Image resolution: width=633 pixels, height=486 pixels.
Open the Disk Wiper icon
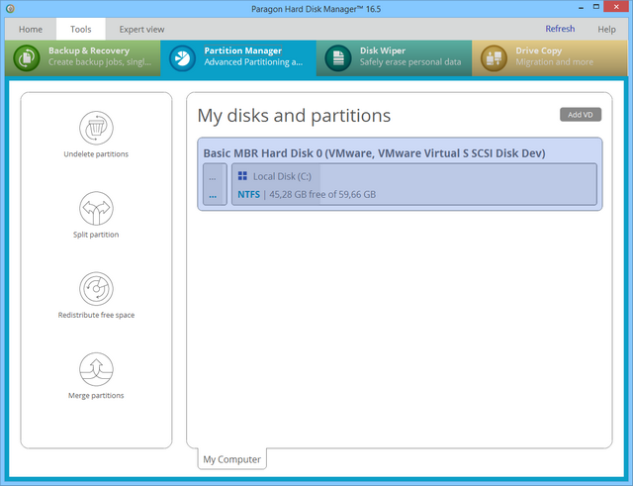coord(338,57)
